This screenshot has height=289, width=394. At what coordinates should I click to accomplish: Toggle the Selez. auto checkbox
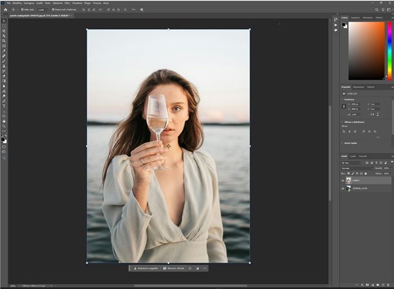click(x=22, y=10)
